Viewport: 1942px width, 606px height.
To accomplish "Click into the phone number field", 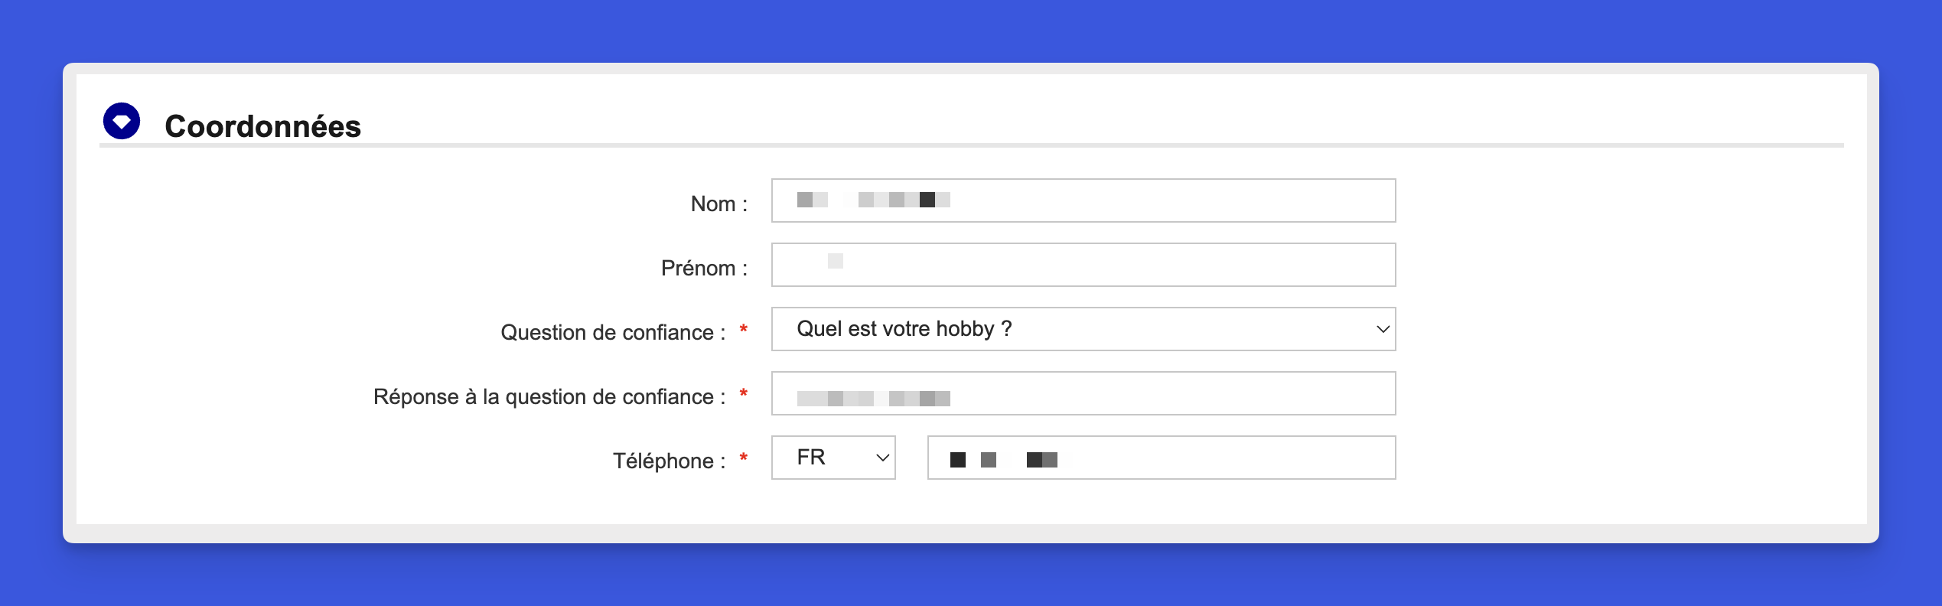I will [x=1161, y=458].
